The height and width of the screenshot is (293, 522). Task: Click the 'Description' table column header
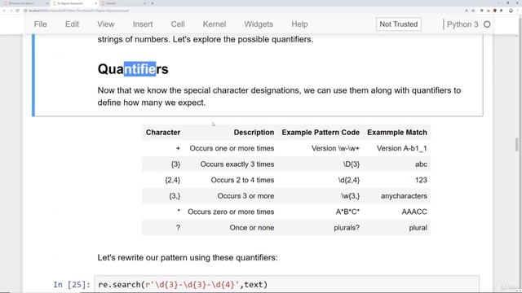(x=254, y=132)
